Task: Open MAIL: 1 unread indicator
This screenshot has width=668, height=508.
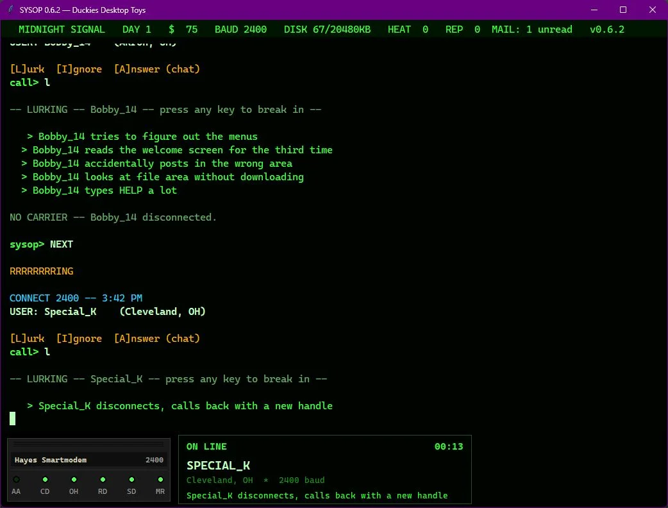Action: pyautogui.click(x=531, y=30)
